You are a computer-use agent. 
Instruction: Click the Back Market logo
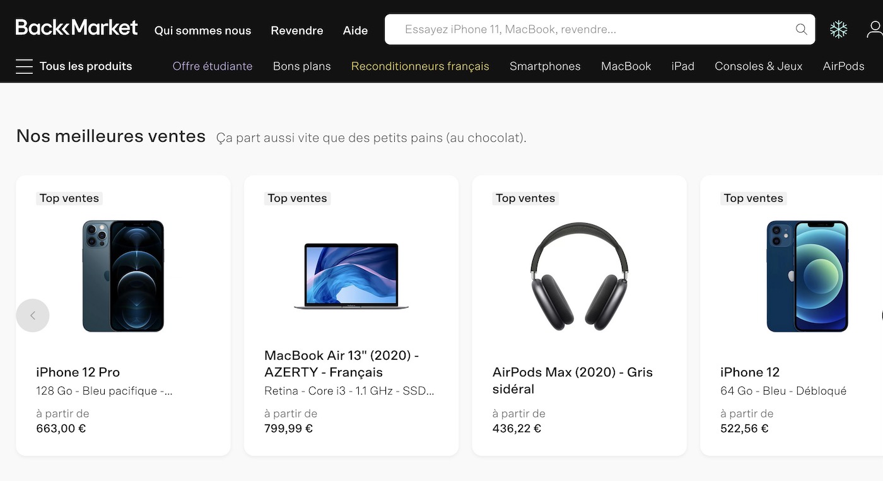(76, 27)
